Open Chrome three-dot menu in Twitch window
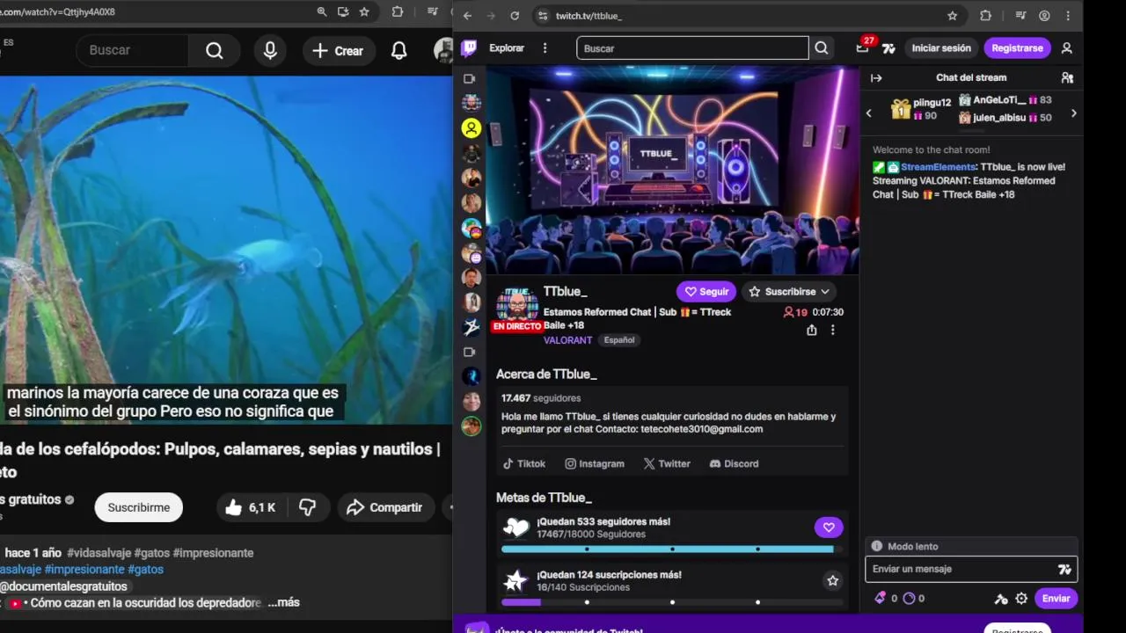Screen dimensions: 1126x633 click(x=1069, y=16)
